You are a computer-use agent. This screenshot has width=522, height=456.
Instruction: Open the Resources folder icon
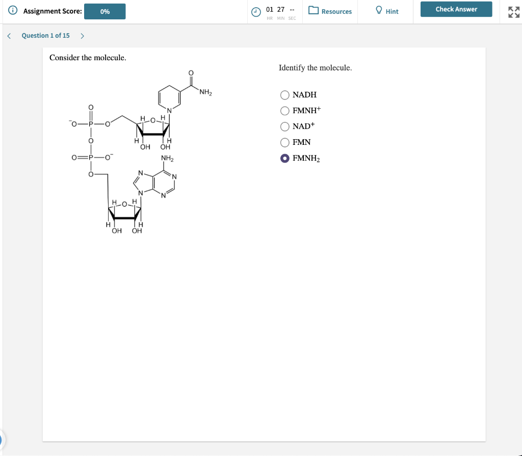(x=312, y=11)
